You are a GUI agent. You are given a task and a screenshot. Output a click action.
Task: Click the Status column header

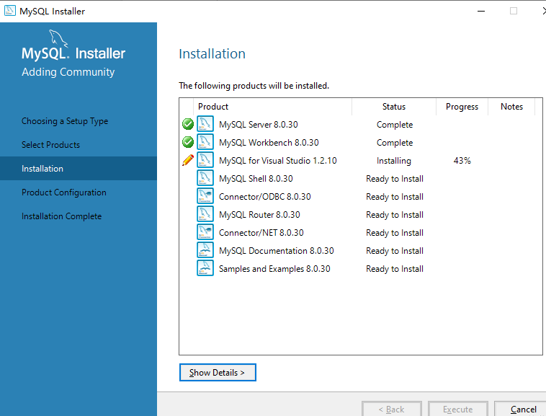[394, 107]
